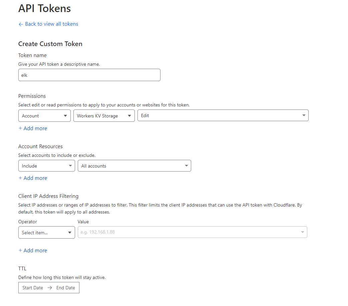Click the chevron icon on the All accounts selector
This screenshot has width=348, height=306.
[x=187, y=166]
